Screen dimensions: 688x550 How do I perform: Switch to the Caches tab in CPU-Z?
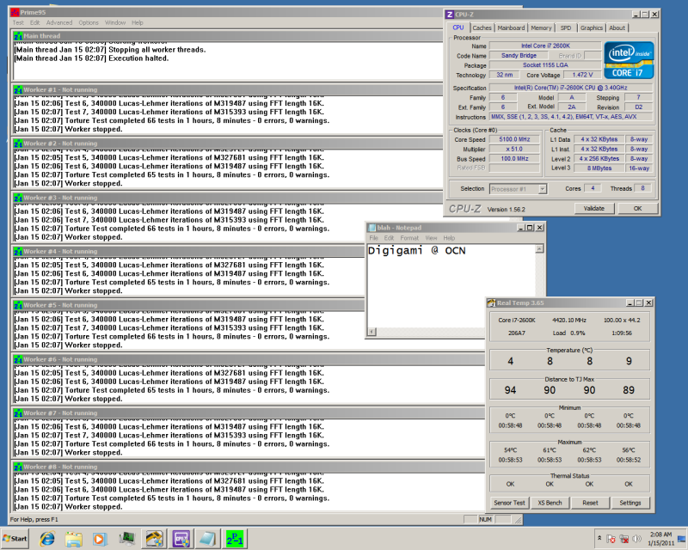(482, 27)
